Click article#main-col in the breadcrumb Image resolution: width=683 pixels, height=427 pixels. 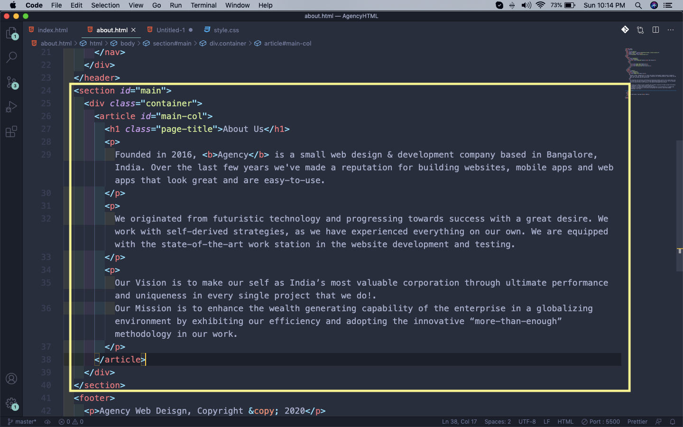[288, 43]
